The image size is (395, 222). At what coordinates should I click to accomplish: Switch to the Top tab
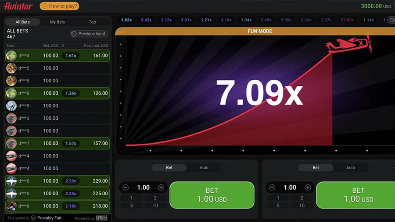click(x=92, y=22)
